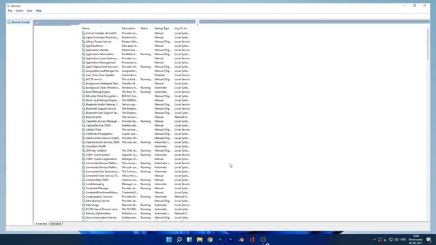Screen dimensions: 436x245
Task: Select the Data Sharing Service name
Action: coord(97,201)
